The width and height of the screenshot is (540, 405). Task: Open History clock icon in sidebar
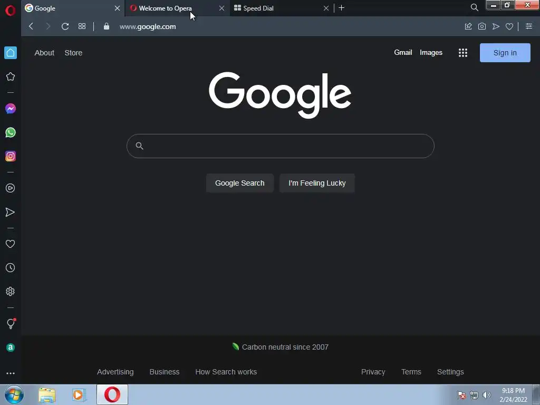coord(11,267)
